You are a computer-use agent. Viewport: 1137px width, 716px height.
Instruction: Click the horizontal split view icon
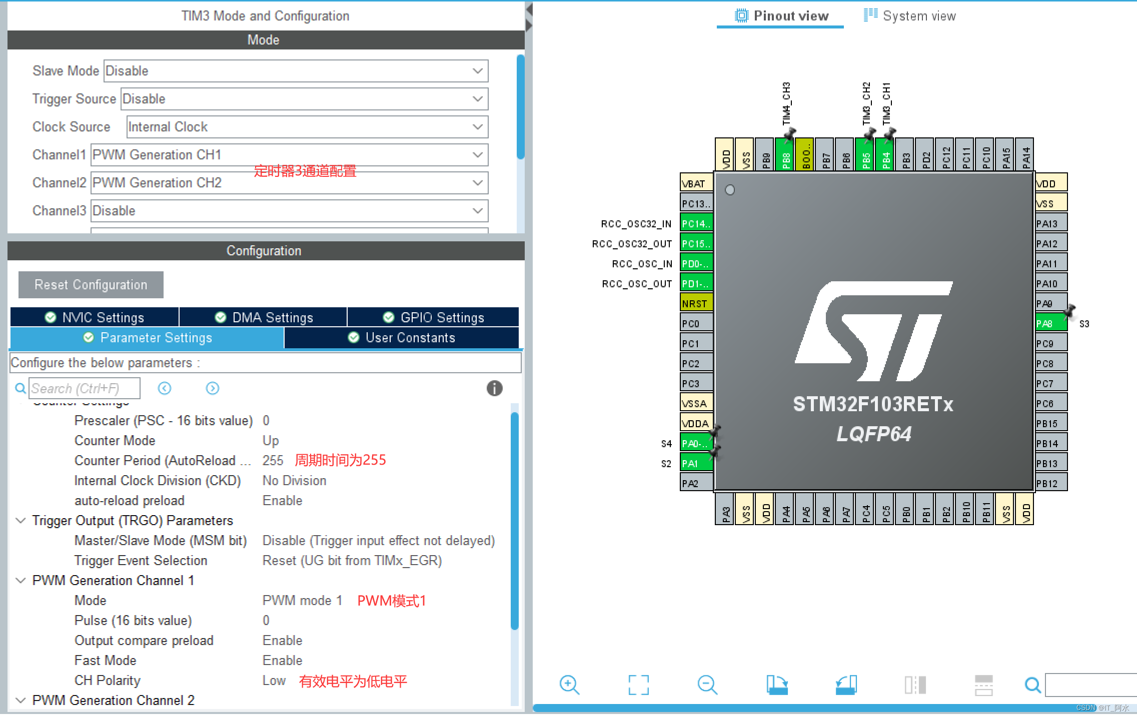(984, 685)
